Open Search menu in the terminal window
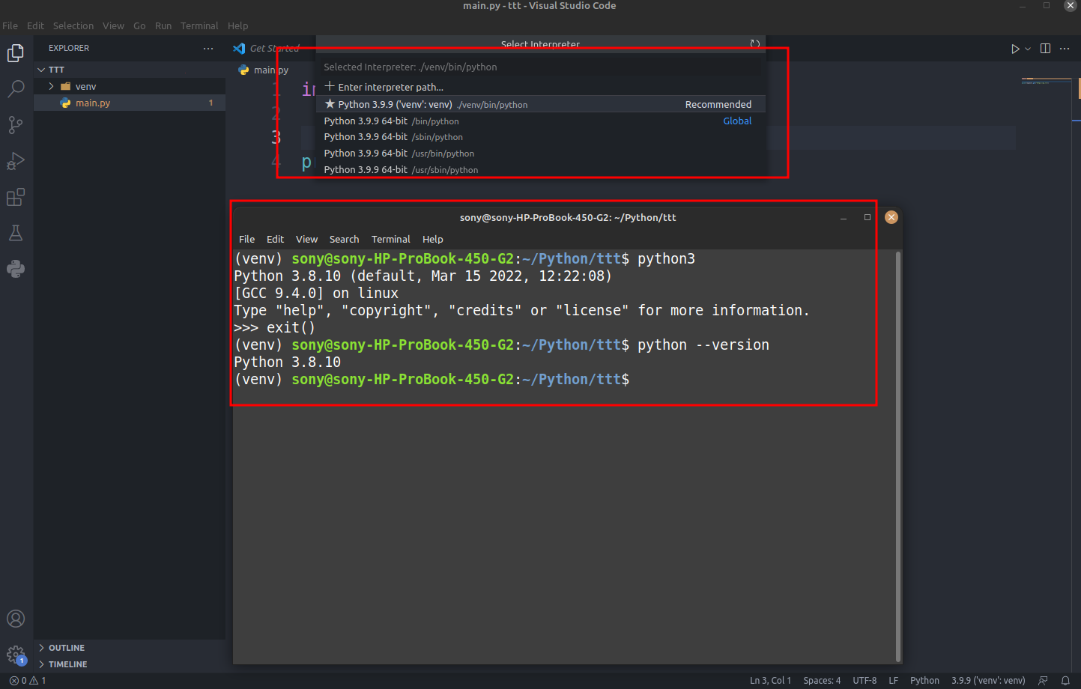The width and height of the screenshot is (1081, 689). 344,239
